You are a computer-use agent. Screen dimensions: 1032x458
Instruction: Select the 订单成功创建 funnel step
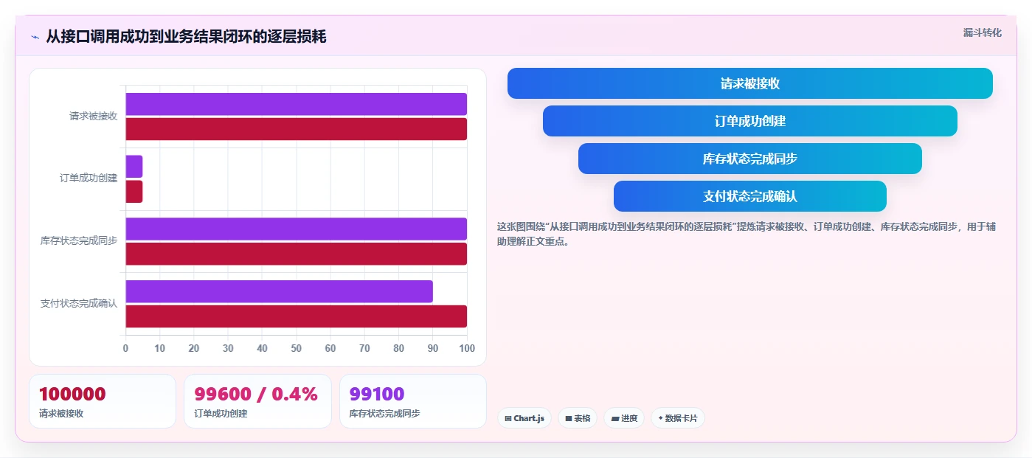point(749,121)
